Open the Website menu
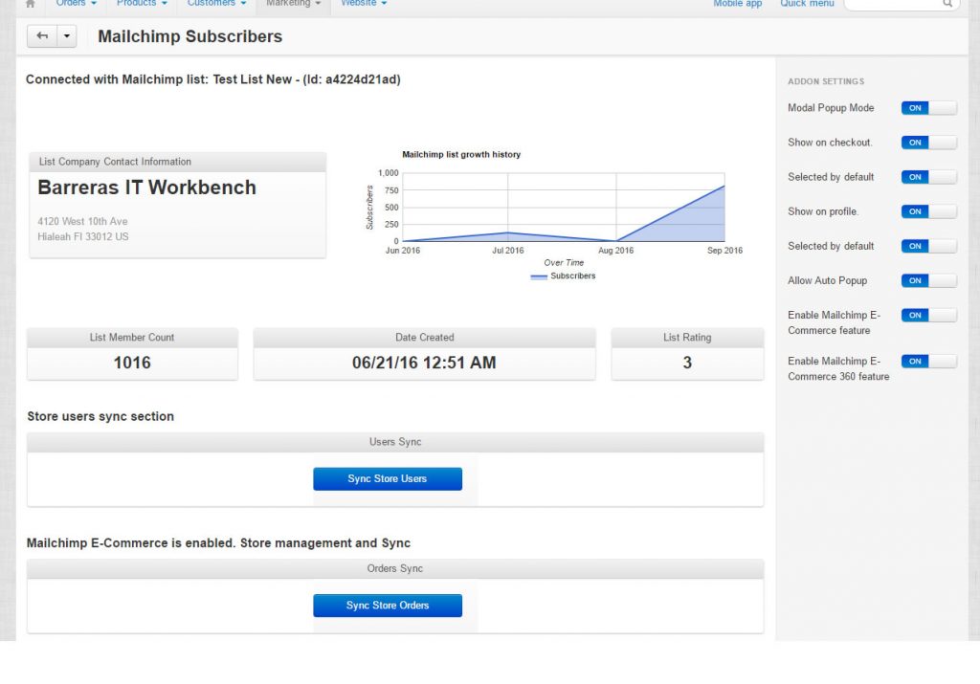 [364, 4]
